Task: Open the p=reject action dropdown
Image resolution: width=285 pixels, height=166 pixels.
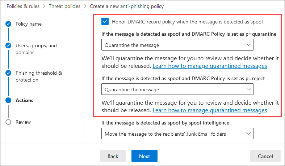Action: (177, 89)
